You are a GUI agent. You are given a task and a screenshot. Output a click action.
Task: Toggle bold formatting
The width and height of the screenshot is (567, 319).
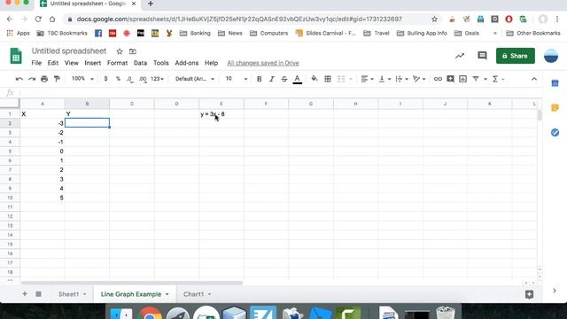(259, 79)
